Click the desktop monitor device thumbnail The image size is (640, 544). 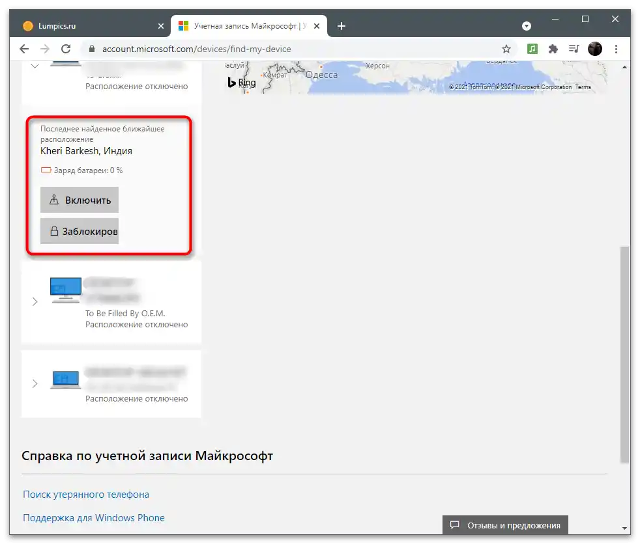(66, 290)
